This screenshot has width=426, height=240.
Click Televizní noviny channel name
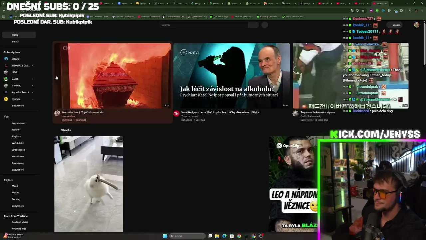(190, 116)
